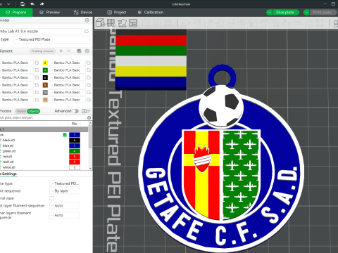The height and width of the screenshot is (253, 338).
Task: Edit the Bambu Lab A1 printer preset
Action: pyautogui.click(x=87, y=31)
